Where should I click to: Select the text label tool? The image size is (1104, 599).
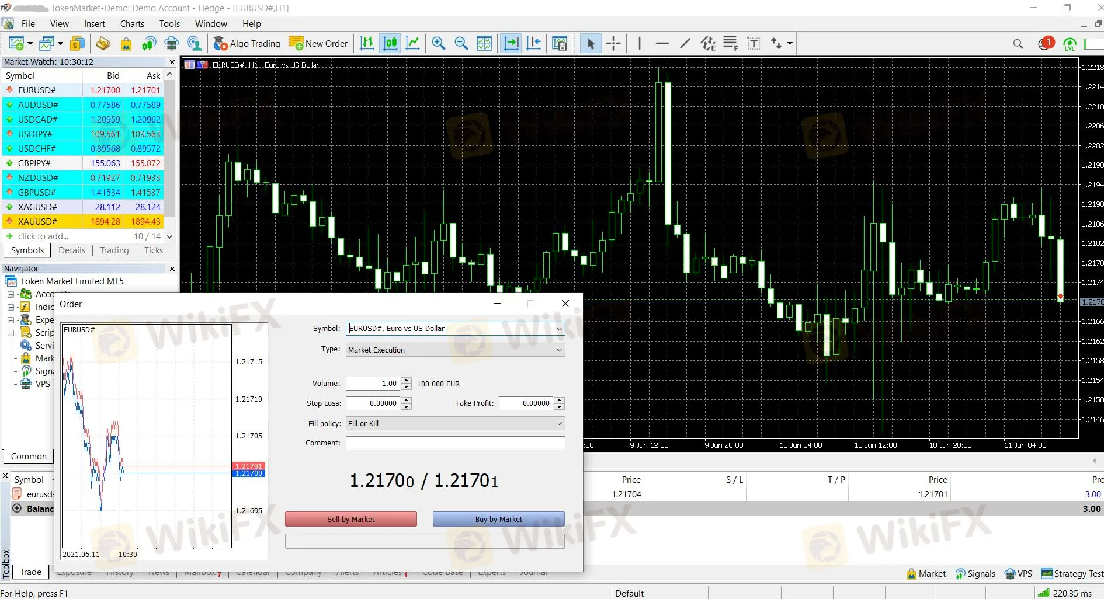[x=754, y=43]
